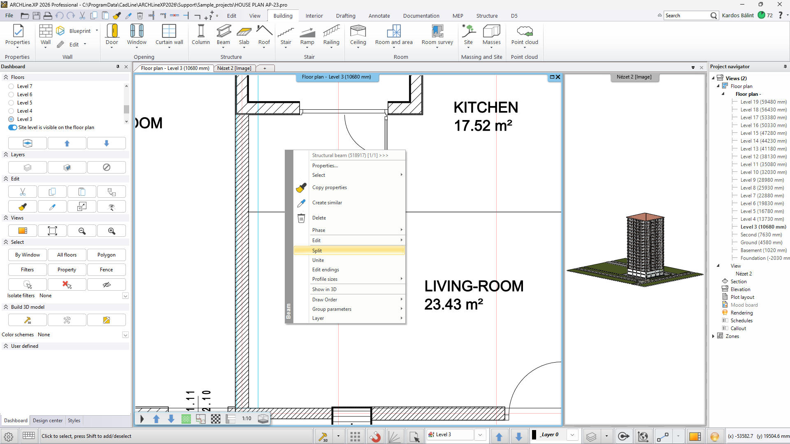Image resolution: width=790 pixels, height=444 pixels.
Task: Click the Polygon select button
Action: (106, 255)
